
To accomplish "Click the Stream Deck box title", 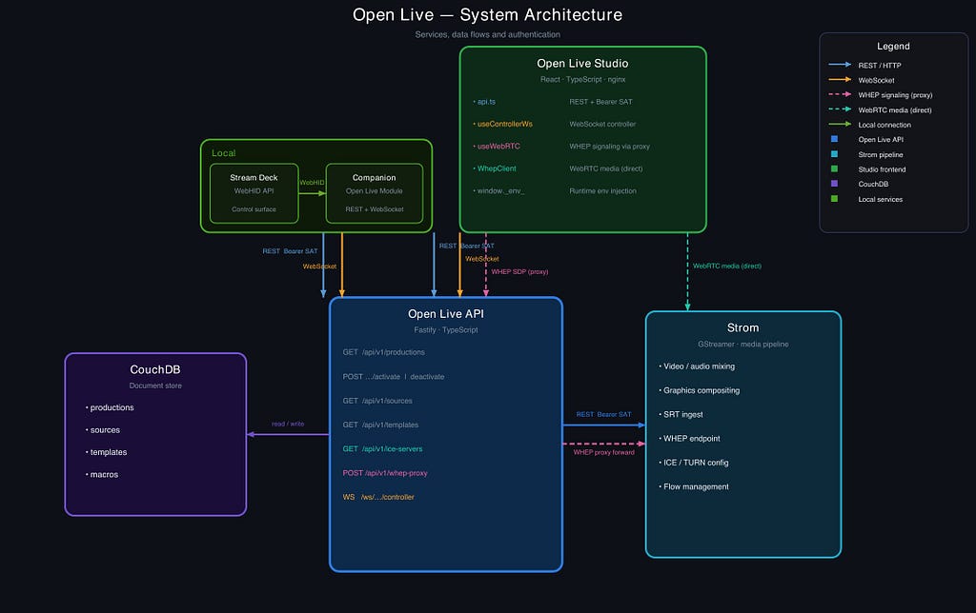I will click(254, 178).
